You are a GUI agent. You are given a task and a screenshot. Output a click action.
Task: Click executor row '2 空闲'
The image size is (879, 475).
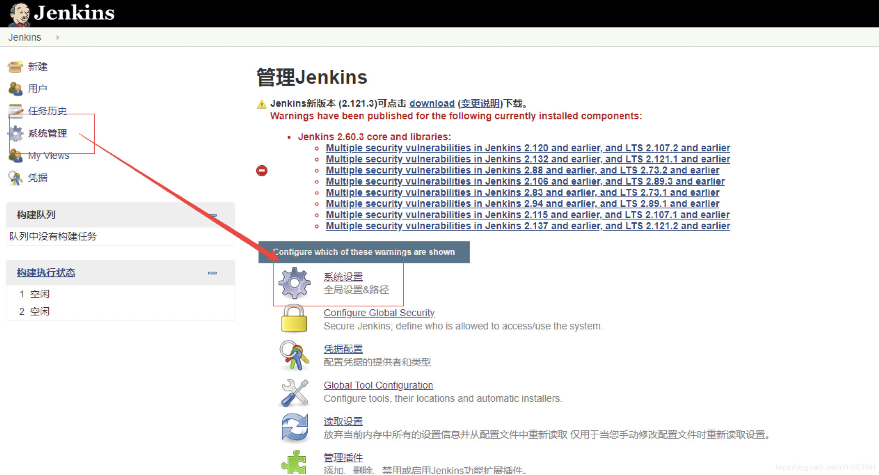pos(121,312)
